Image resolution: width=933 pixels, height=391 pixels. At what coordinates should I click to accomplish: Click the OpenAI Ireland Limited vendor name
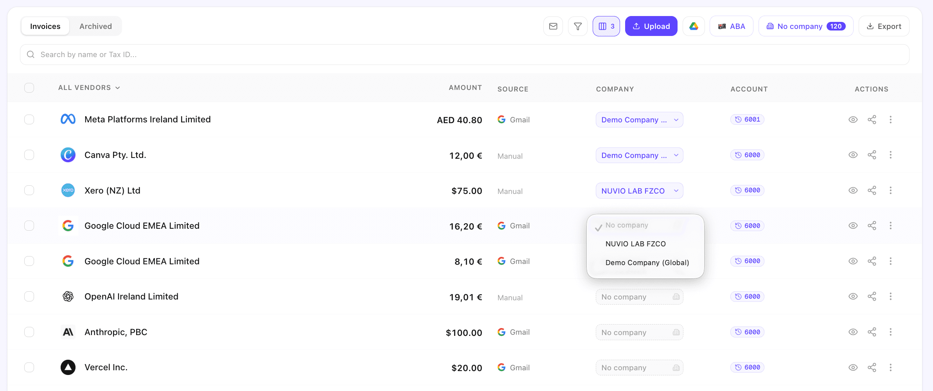[x=131, y=296]
